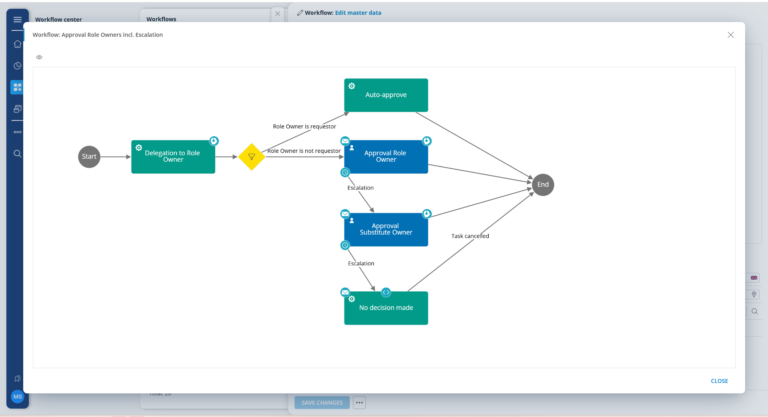Click the clock icon on Approval Substitute Owner
This screenshot has height=417, width=768.
pos(345,245)
